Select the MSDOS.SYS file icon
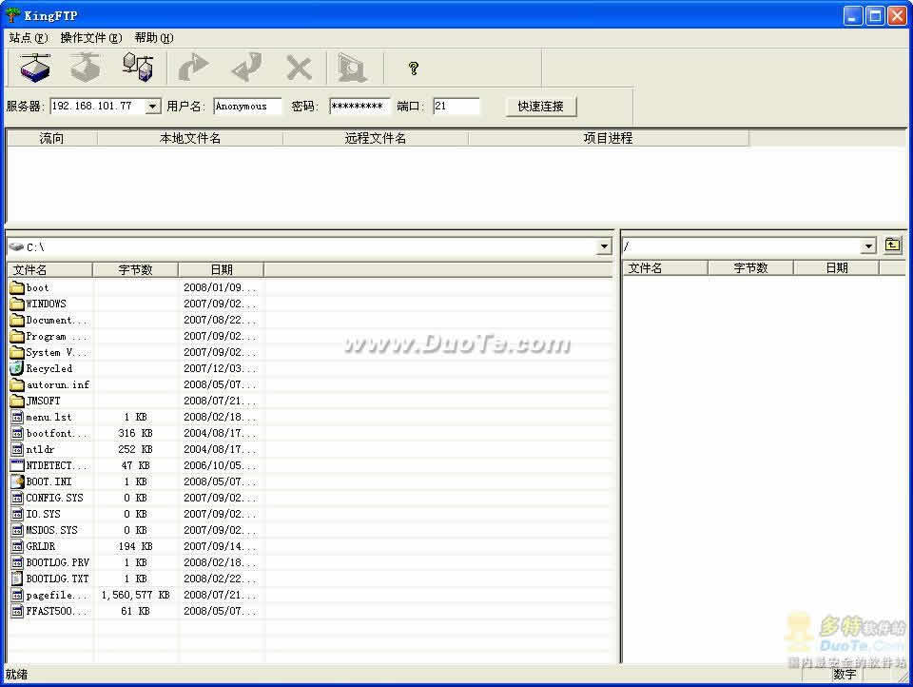The width and height of the screenshot is (913, 687). (17, 530)
